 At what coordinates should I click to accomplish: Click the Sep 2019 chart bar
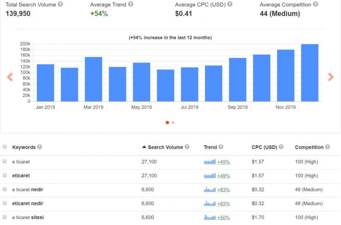pos(238,79)
